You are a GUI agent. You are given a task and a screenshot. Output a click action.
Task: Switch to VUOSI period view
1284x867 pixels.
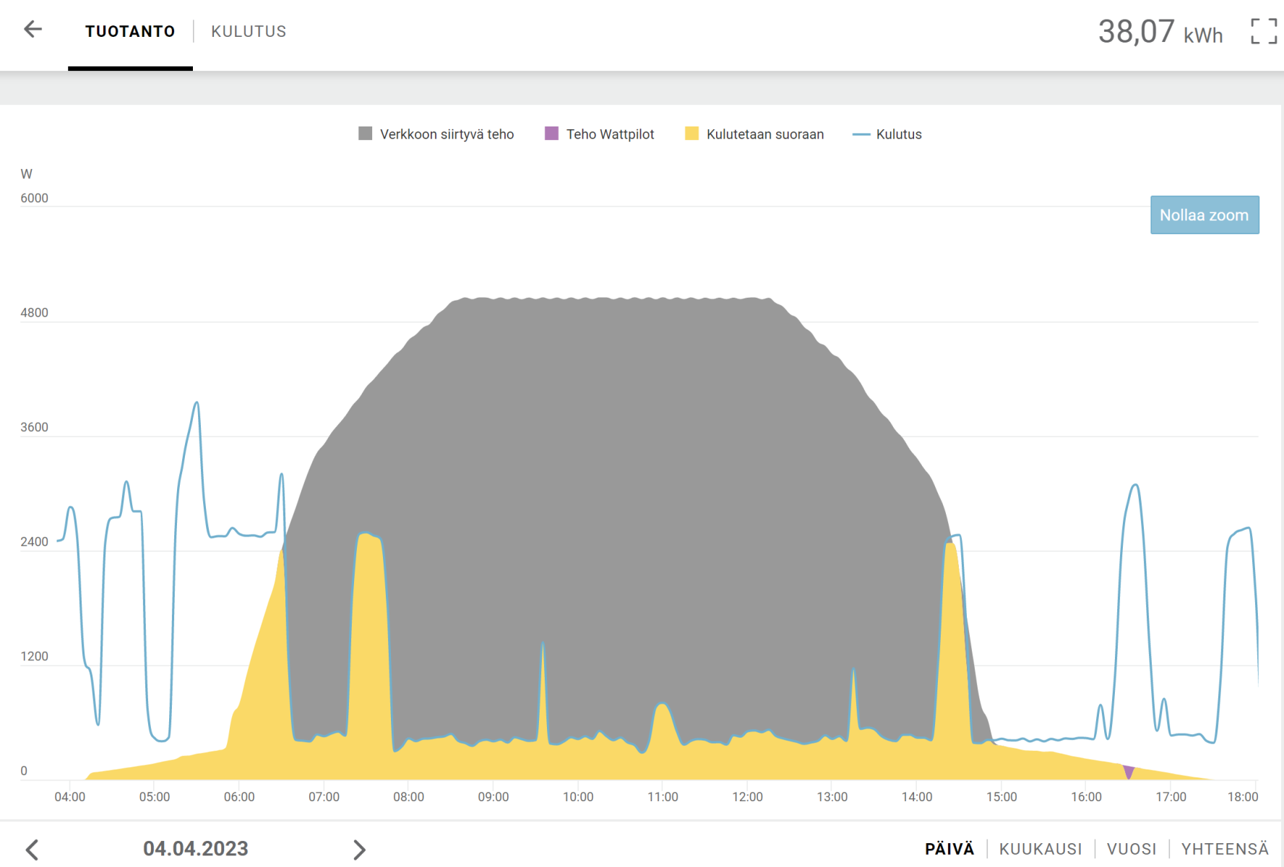coord(1131,849)
